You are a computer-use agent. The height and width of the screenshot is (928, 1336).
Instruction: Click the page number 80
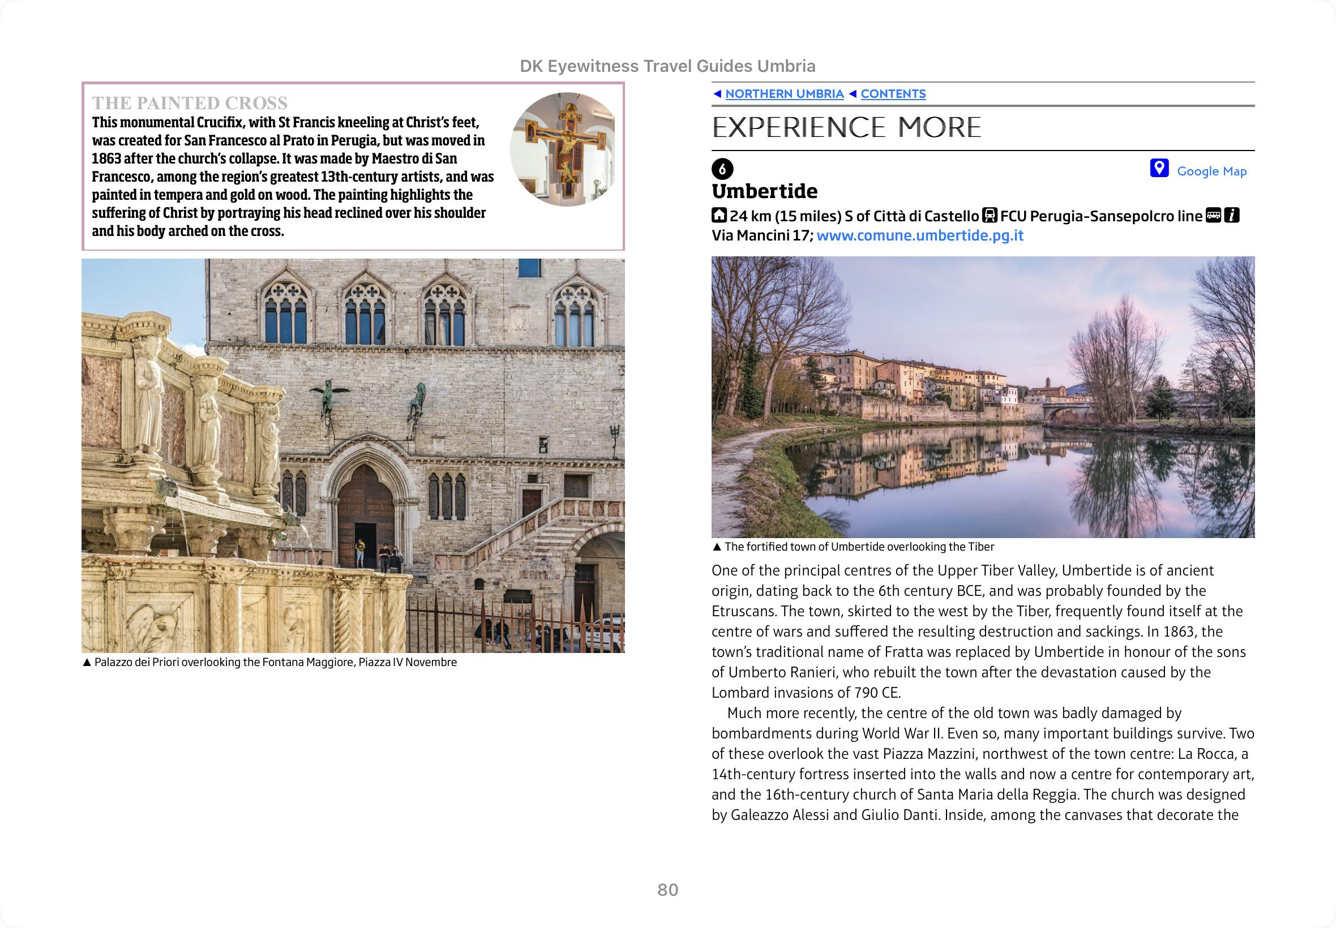click(667, 890)
